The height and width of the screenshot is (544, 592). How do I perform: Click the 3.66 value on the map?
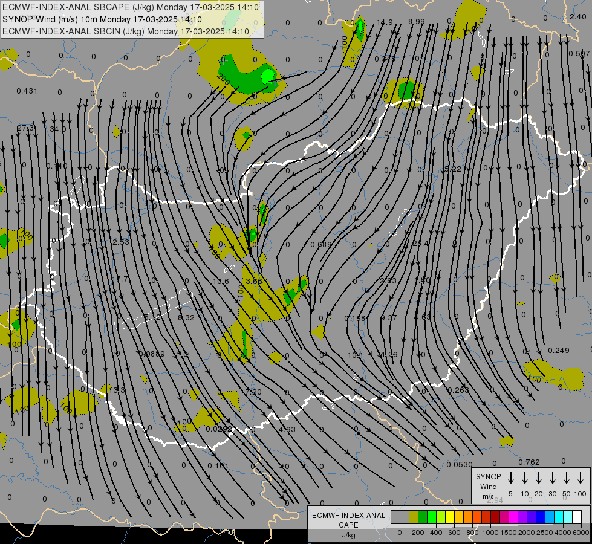coord(254,281)
